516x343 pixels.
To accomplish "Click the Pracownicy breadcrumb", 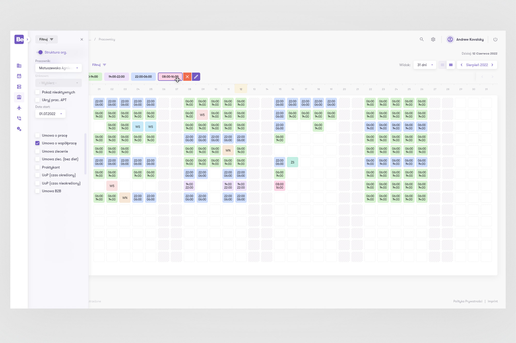I will click(x=107, y=39).
